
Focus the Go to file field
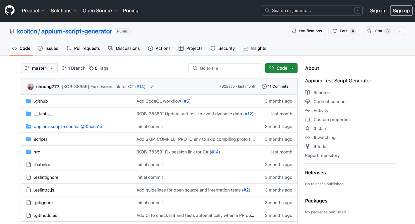point(224,68)
